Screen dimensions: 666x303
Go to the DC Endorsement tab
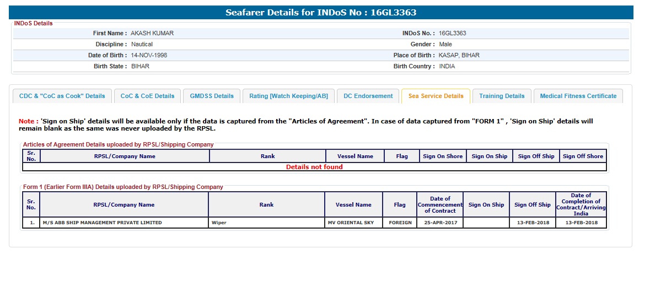click(x=368, y=96)
